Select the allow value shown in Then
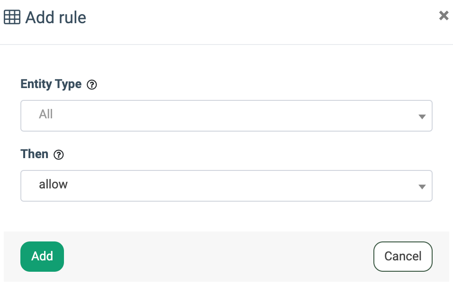 tap(54, 184)
